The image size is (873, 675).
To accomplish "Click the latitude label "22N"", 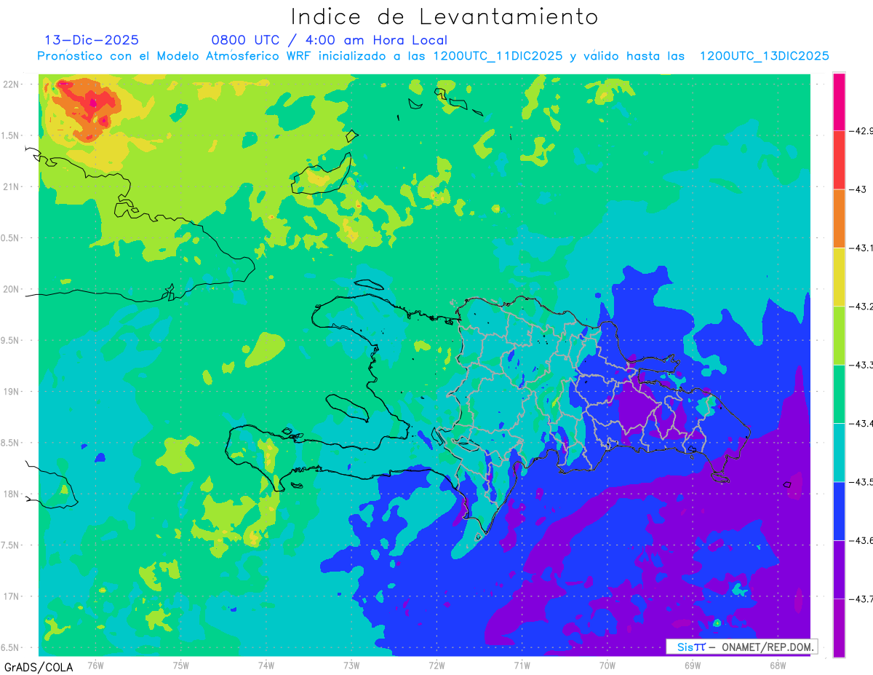I will coord(10,84).
